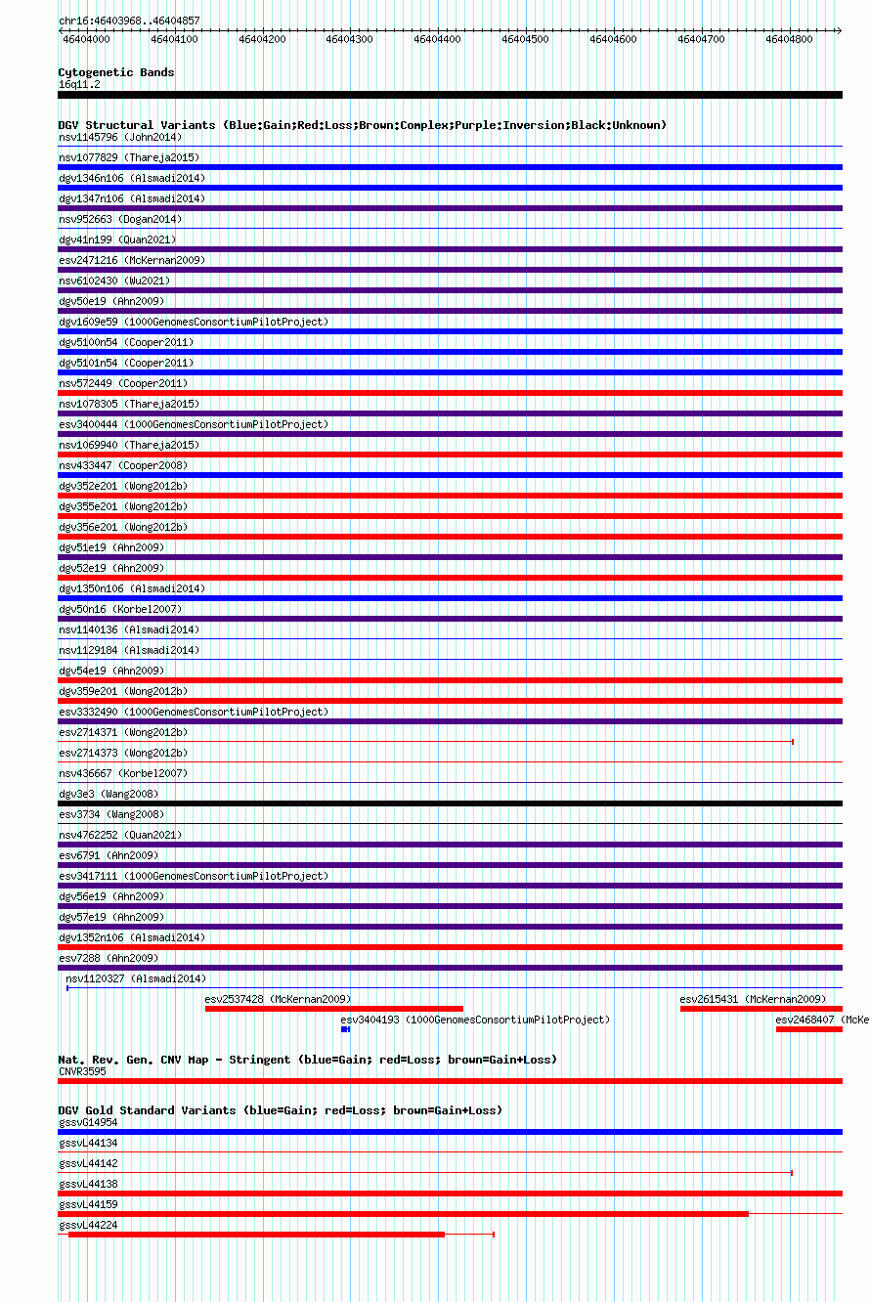Viewport: 870px width, 1302px height.
Task: Select the 16q11.2 cytogenetic band bar
Action: [450, 95]
